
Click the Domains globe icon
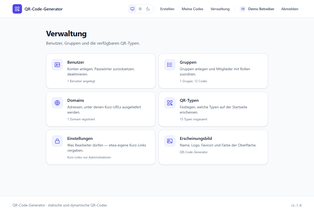coord(57,103)
